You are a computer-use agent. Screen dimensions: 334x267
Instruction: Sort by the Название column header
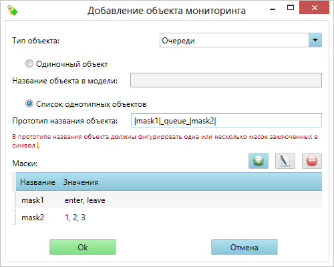click(x=37, y=182)
